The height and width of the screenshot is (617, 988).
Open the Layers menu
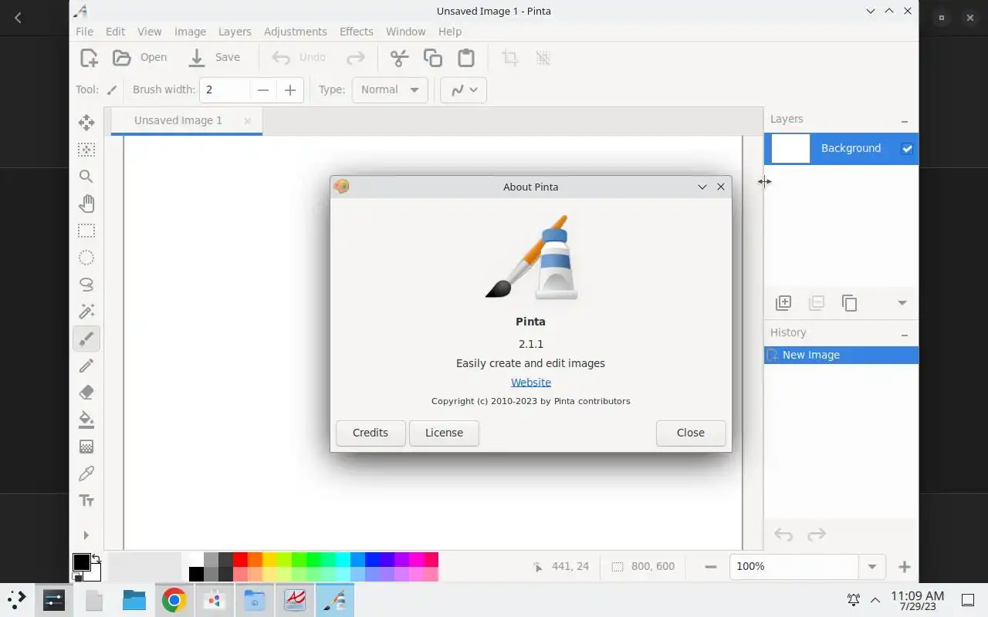tap(235, 32)
